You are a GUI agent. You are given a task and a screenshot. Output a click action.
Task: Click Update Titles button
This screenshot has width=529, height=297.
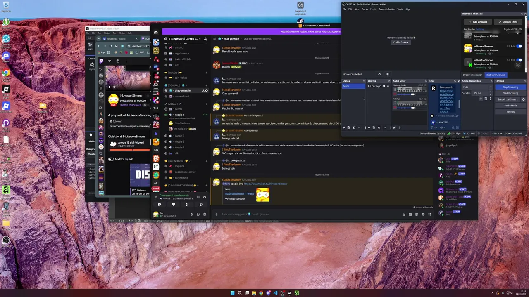[x=508, y=22]
